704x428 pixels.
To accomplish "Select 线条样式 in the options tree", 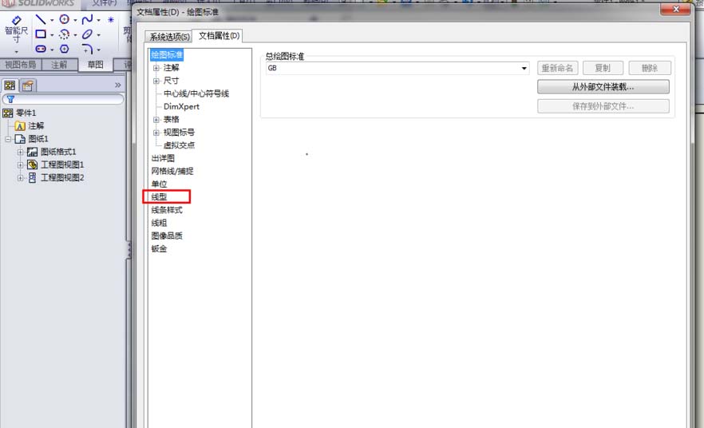I will pyautogui.click(x=167, y=210).
